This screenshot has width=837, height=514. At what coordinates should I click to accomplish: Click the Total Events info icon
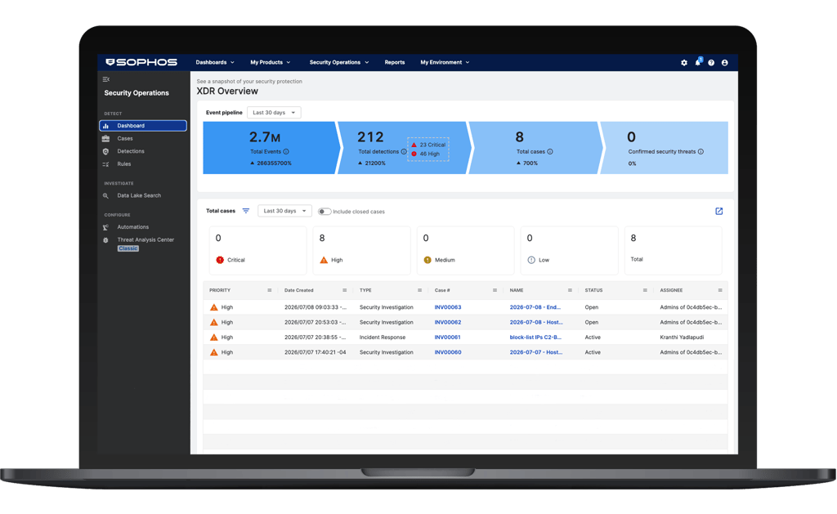(286, 151)
